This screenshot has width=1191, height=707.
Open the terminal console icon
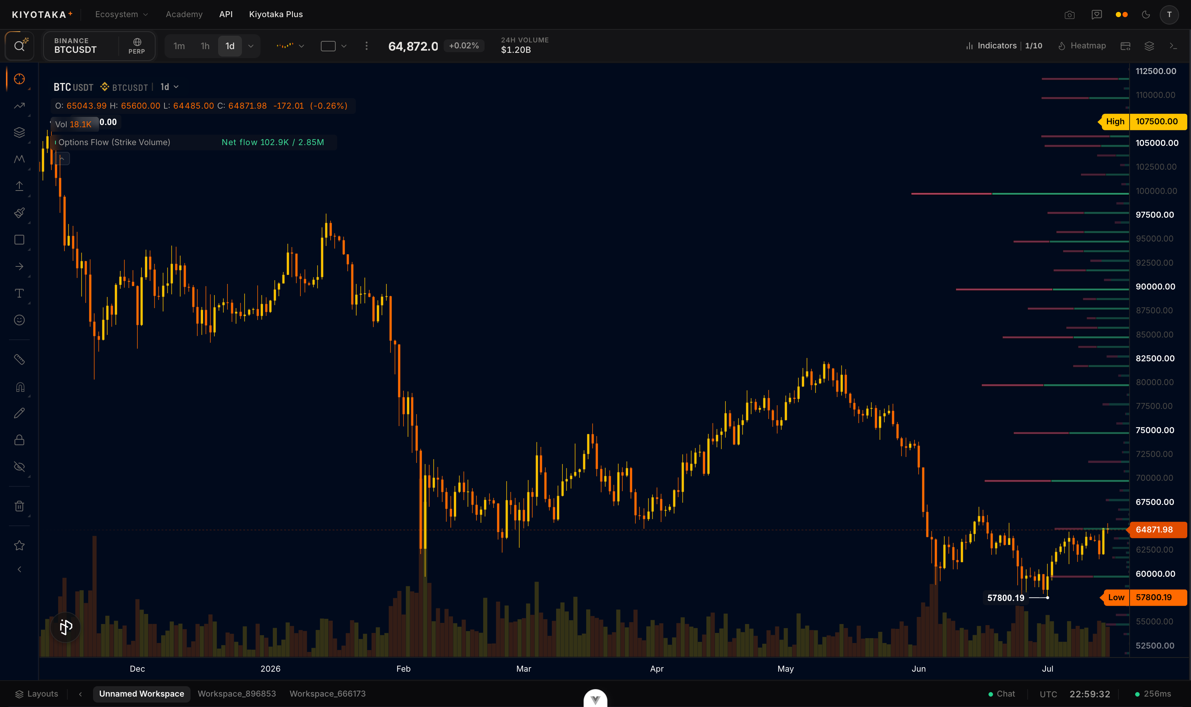point(1173,46)
